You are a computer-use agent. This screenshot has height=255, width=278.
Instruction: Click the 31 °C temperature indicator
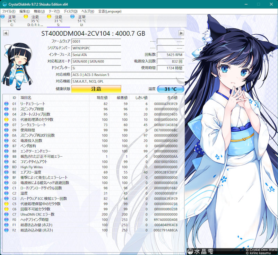click(170, 89)
